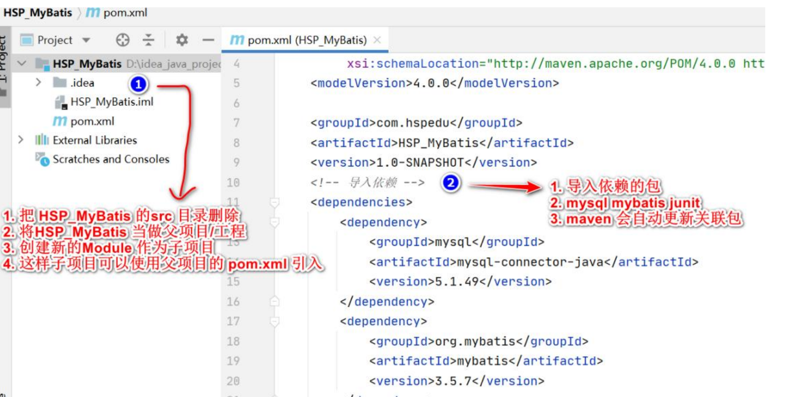Click pom.xml breadcrumb in navigation bar
Image resolution: width=793 pixels, height=397 pixels.
[125, 13]
